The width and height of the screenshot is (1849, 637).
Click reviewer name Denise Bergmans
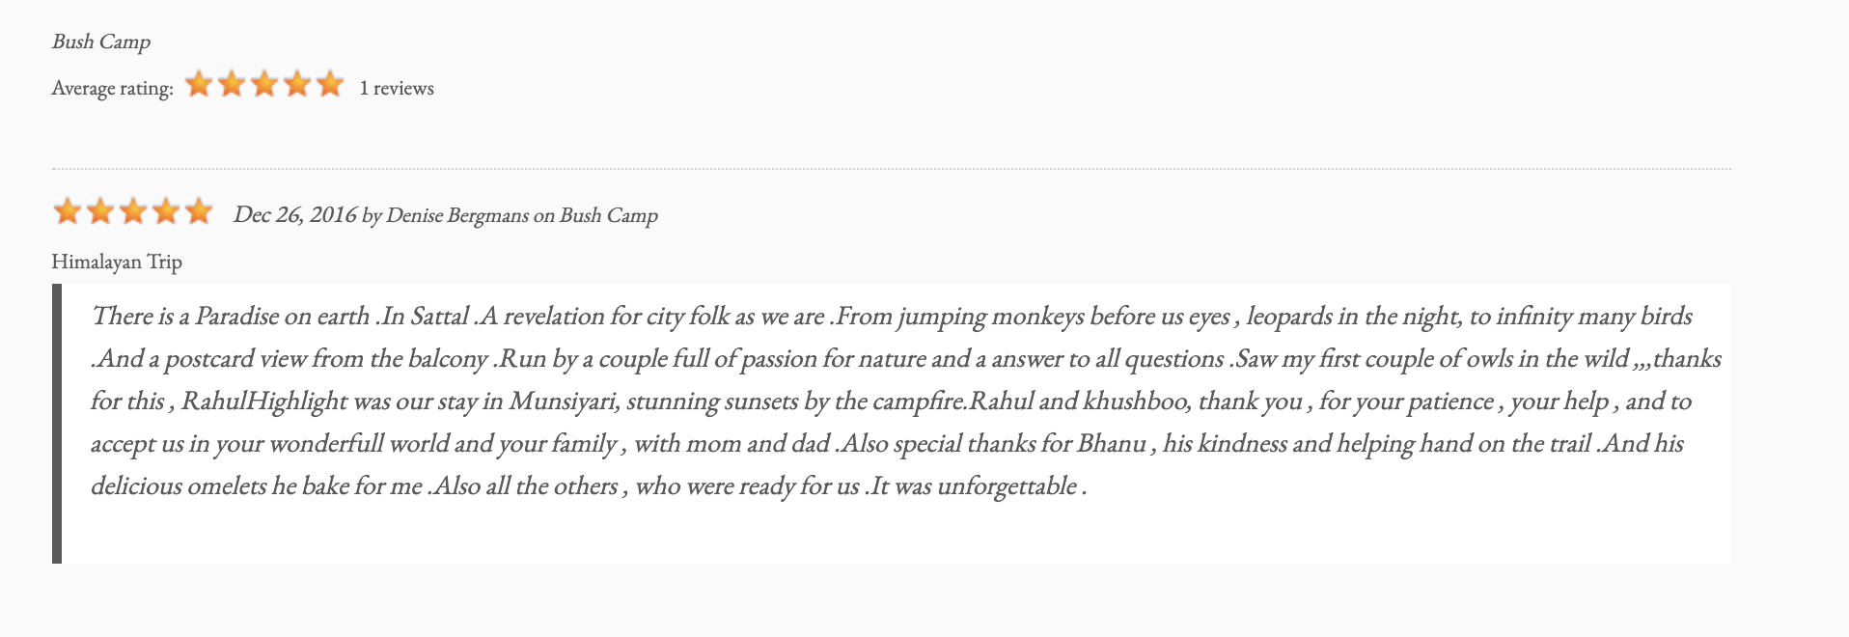(457, 215)
